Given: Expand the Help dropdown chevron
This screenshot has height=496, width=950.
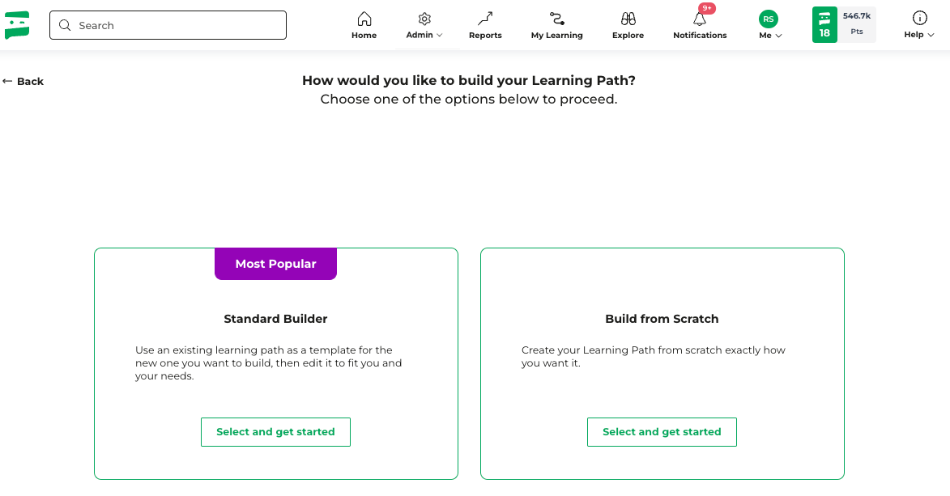Looking at the screenshot, I should 931,35.
